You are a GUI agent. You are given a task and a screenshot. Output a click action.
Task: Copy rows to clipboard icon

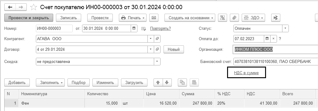coord(182,82)
